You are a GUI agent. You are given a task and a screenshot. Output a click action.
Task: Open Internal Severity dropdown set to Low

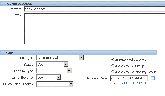(49, 77)
